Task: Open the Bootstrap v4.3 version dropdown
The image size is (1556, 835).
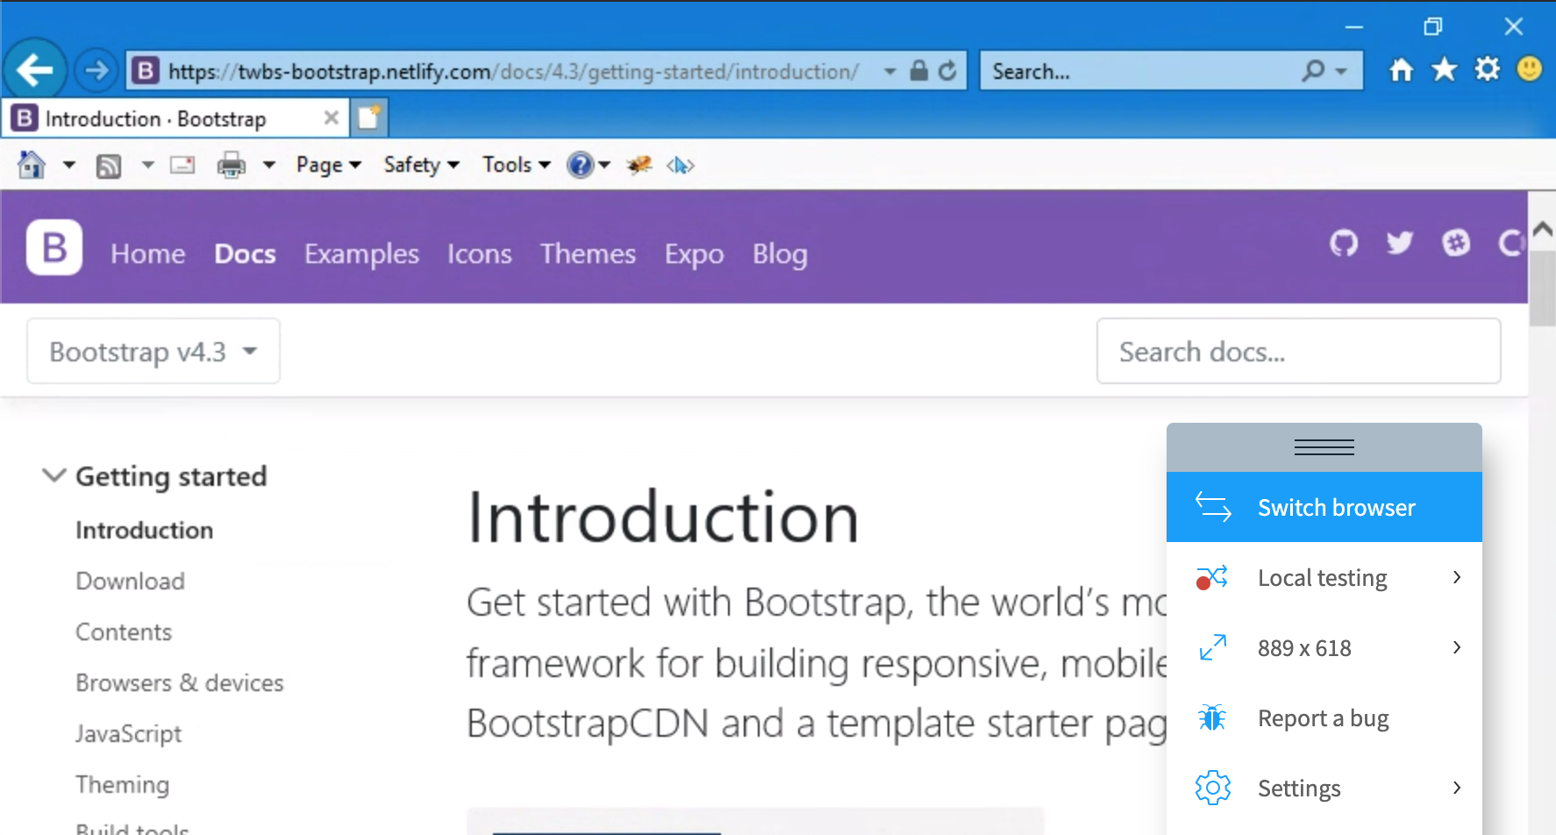Action: tap(153, 351)
